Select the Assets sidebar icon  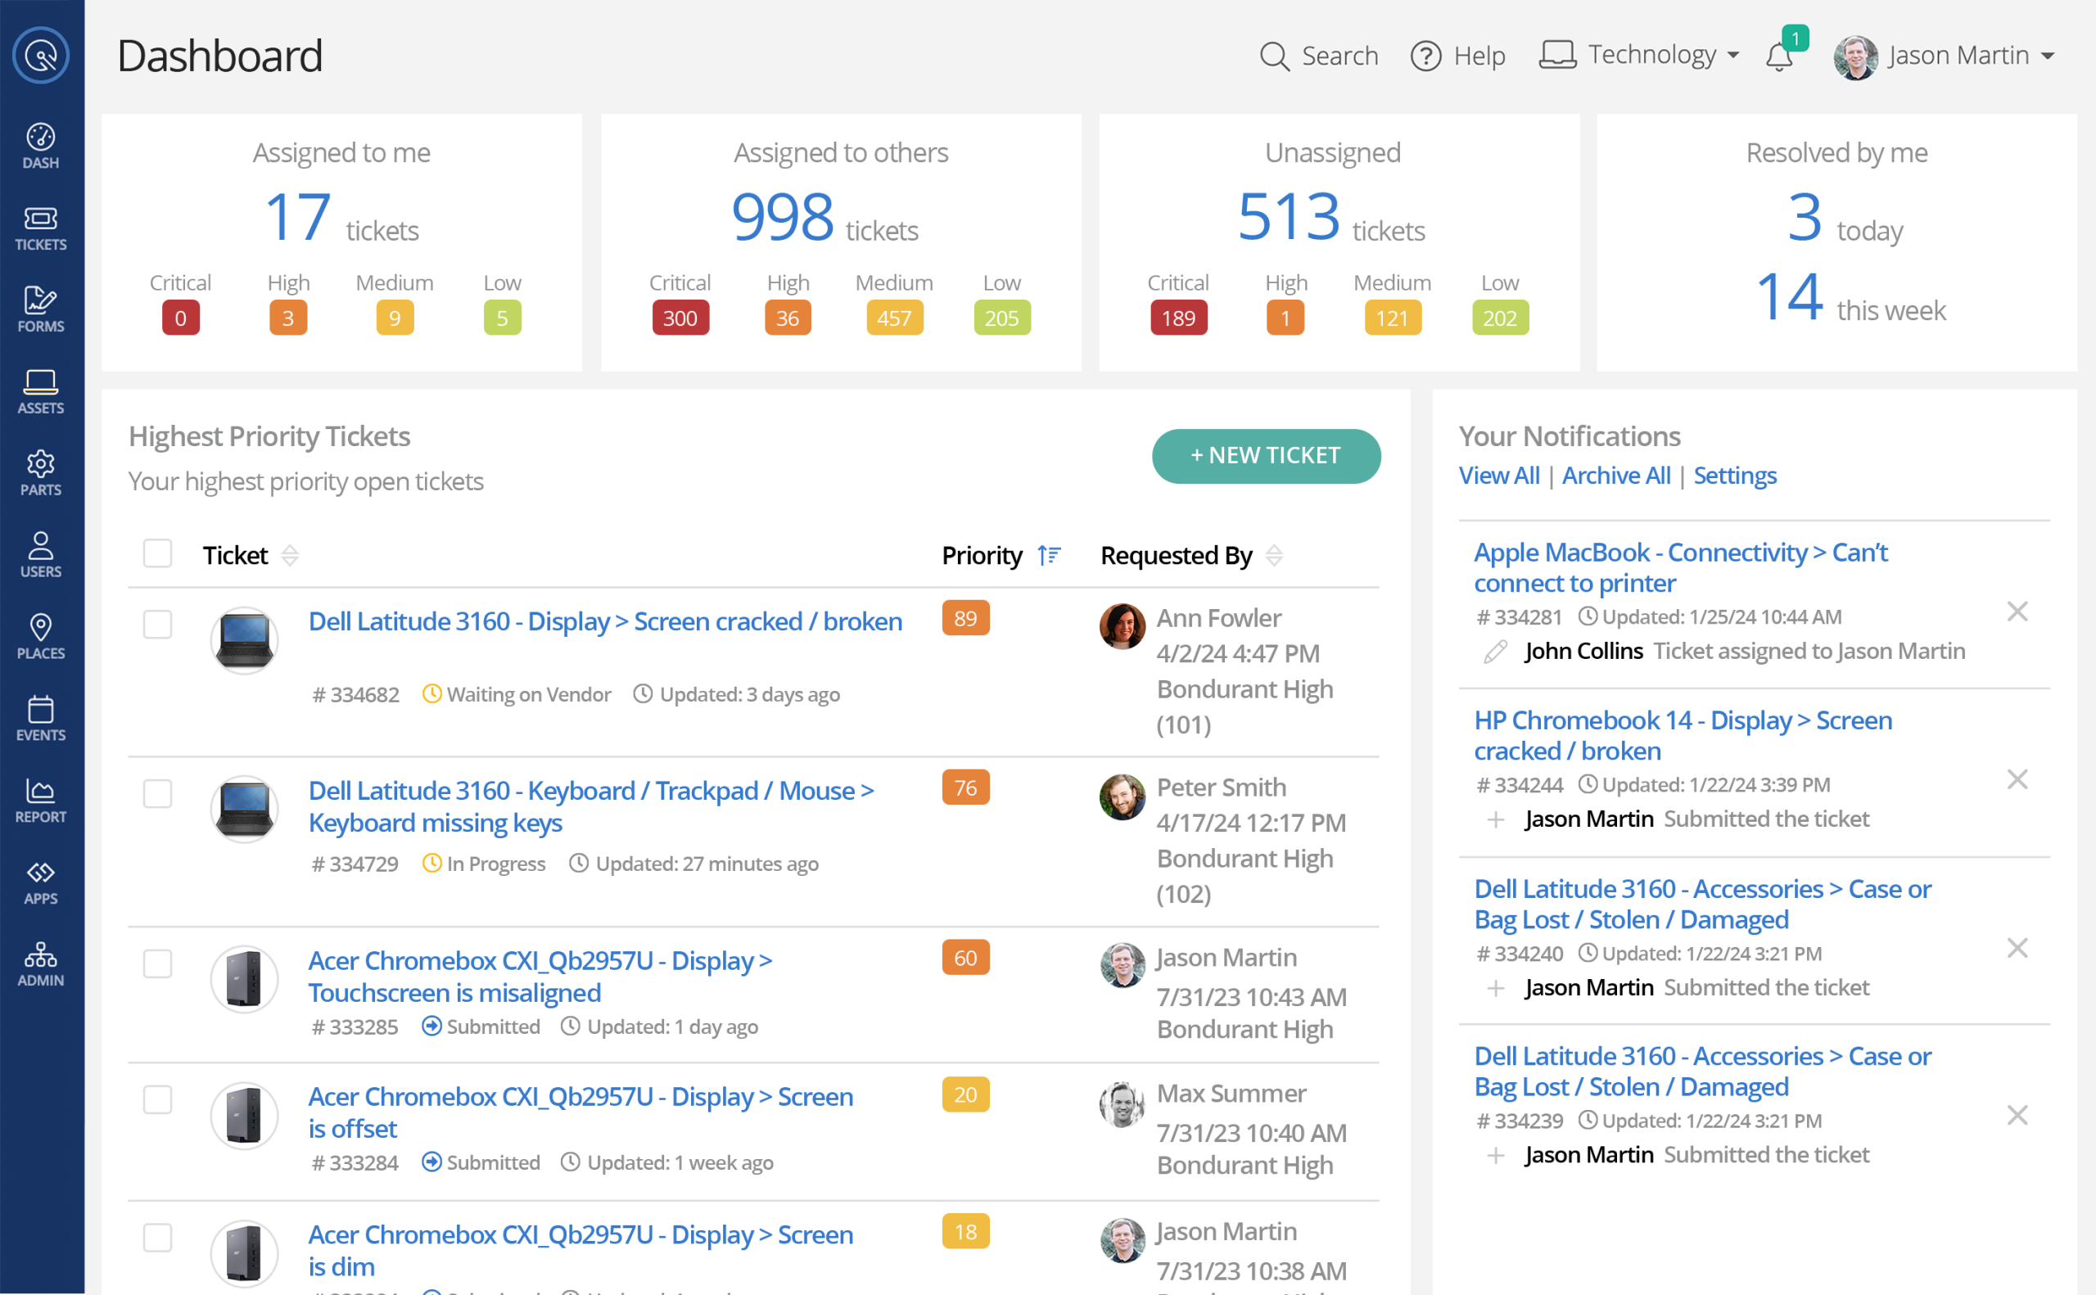tap(40, 391)
